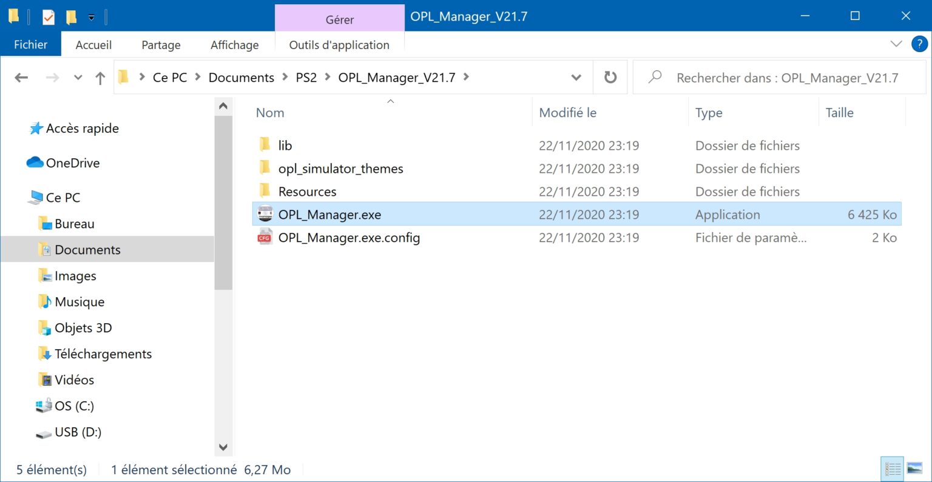Click the blue help question mark icon
This screenshot has width=932, height=482.
pos(919,44)
